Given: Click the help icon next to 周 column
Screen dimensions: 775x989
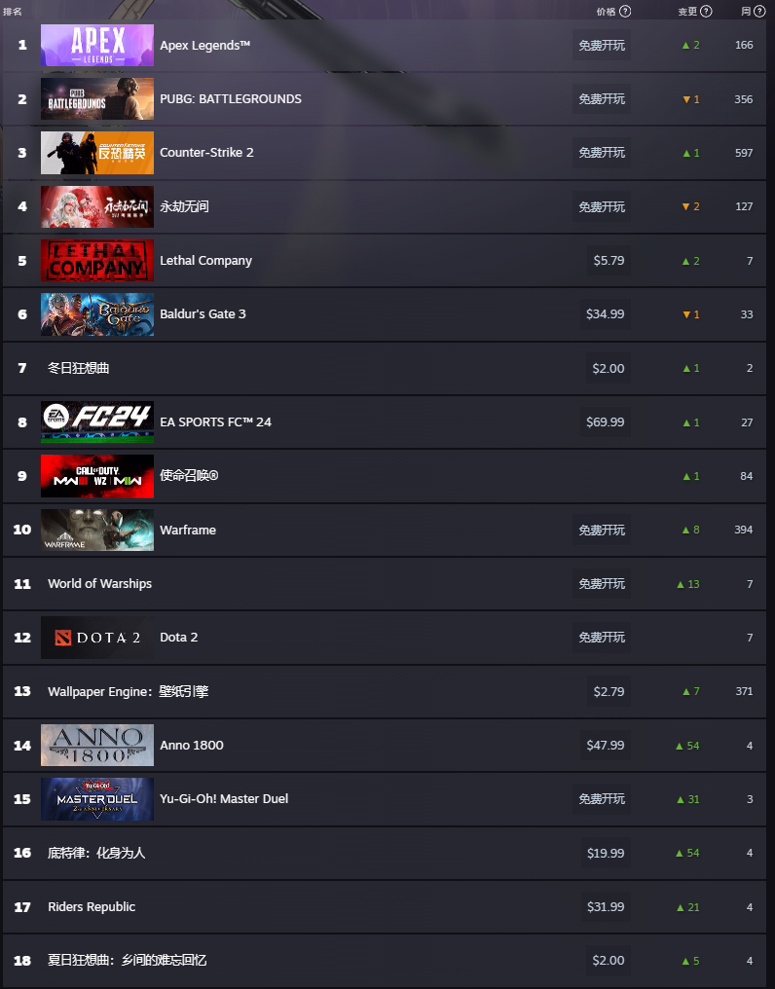Looking at the screenshot, I should pos(759,12).
